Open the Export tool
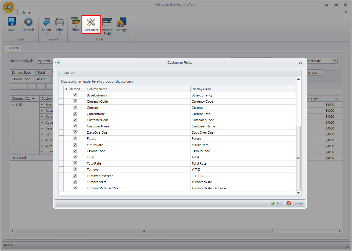 click(x=47, y=22)
